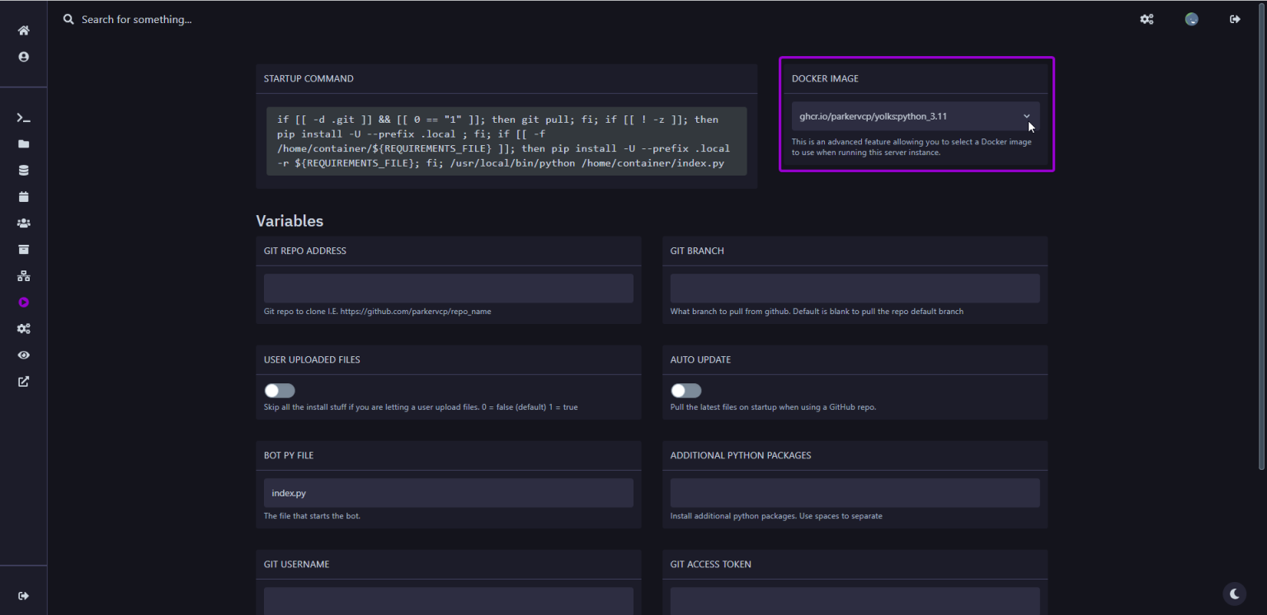Select the active Startup play icon
The width and height of the screenshot is (1267, 615).
pyautogui.click(x=23, y=302)
